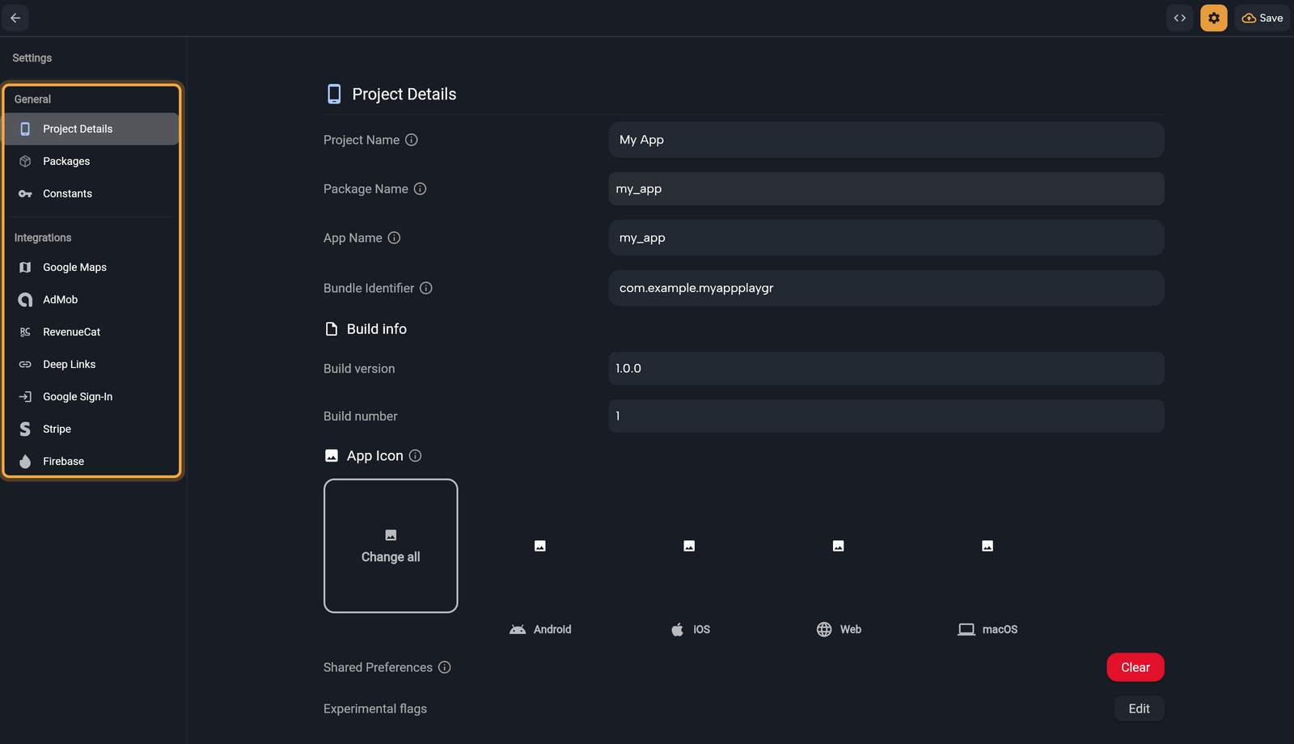Show info for Shared Preferences
1294x744 pixels.
pos(444,667)
